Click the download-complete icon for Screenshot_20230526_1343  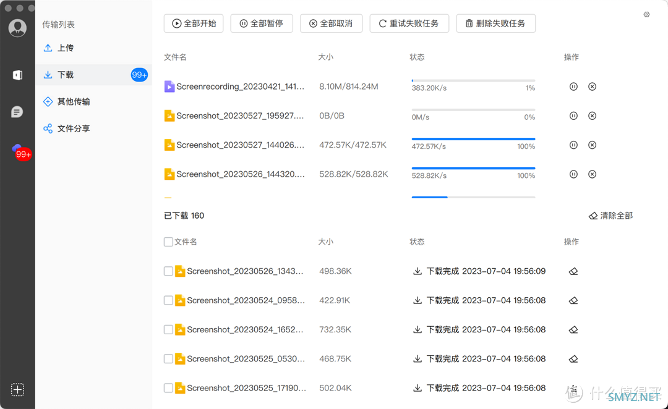417,271
